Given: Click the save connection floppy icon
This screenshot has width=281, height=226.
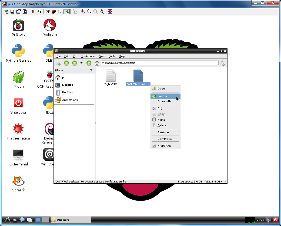Looking at the screenshot, I should coord(12,12).
